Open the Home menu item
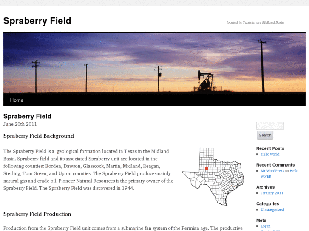 [17, 100]
